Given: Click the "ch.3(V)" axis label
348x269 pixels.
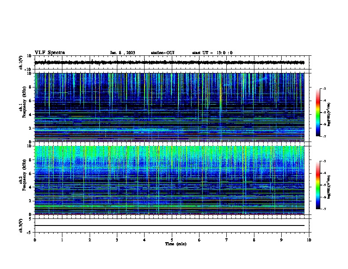Looking at the screenshot, I should pyautogui.click(x=21, y=225).
